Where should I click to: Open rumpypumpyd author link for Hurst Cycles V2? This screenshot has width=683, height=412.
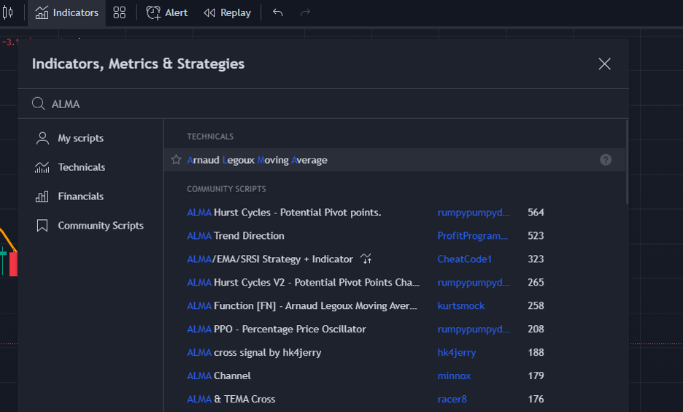pyautogui.click(x=474, y=283)
